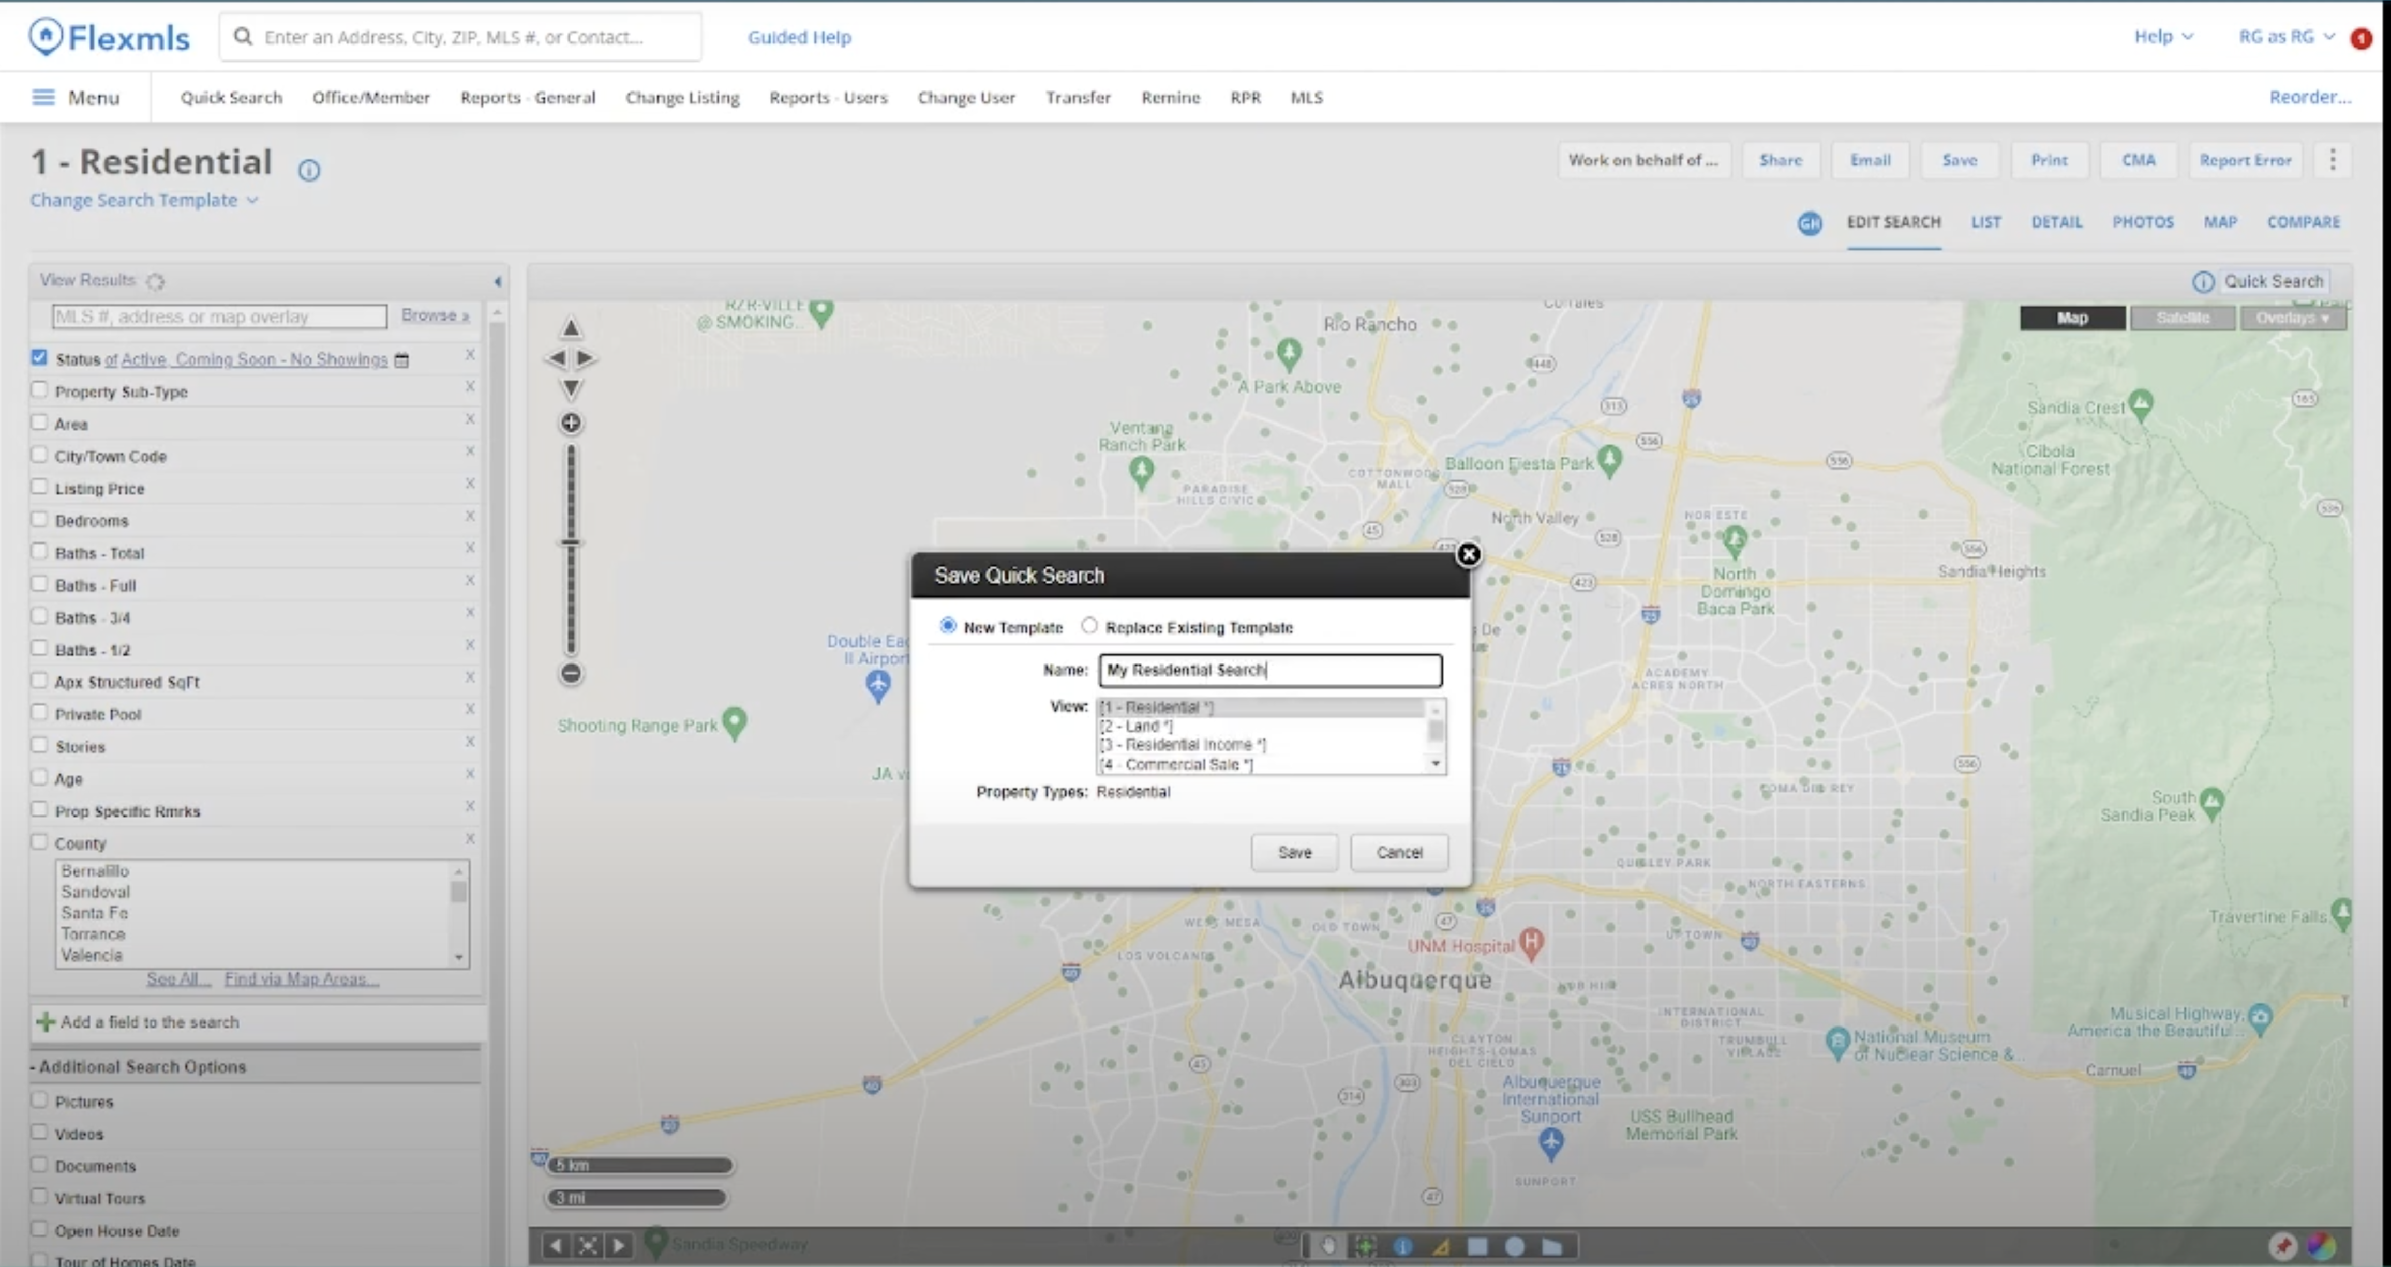Screen dimensions: 2391x1267
Task: Toggle the Status search field checkbox
Action: click(x=38, y=359)
